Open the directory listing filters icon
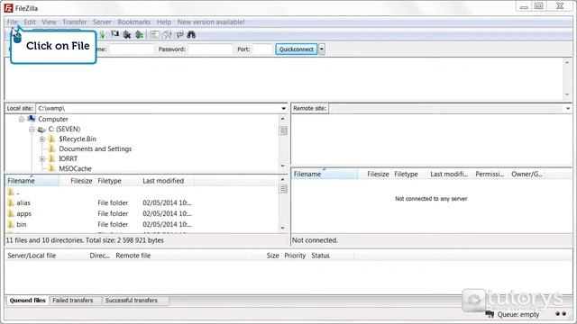The height and width of the screenshot is (324, 577). click(154, 34)
